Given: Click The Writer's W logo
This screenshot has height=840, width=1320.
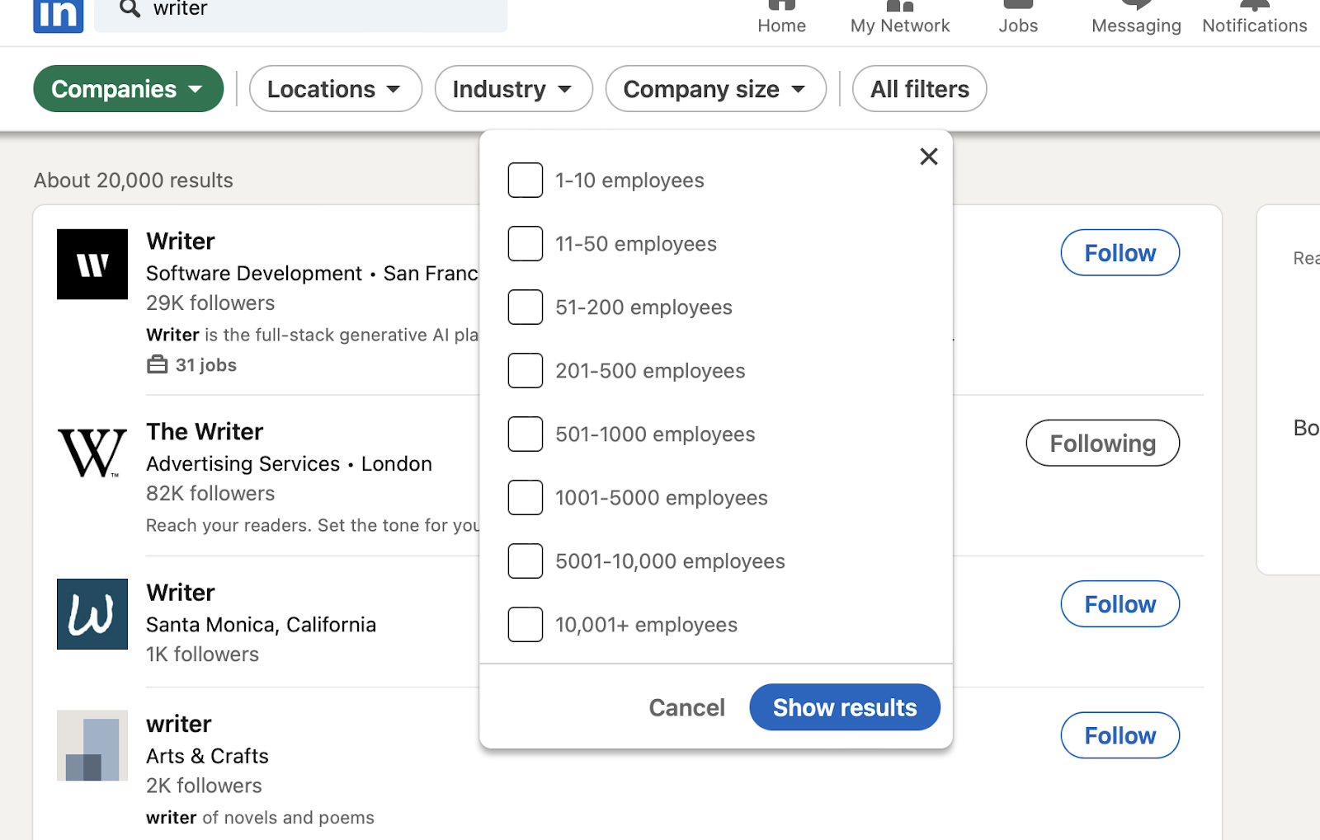Looking at the screenshot, I should tap(92, 452).
